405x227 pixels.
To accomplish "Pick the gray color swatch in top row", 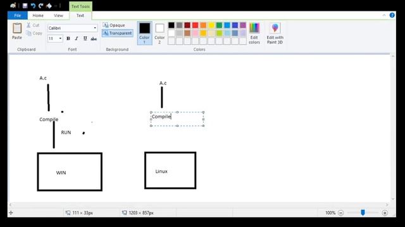I will (180, 25).
